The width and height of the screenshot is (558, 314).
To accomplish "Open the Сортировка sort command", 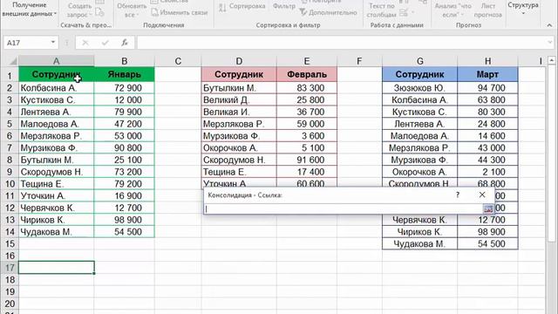I will [242, 6].
